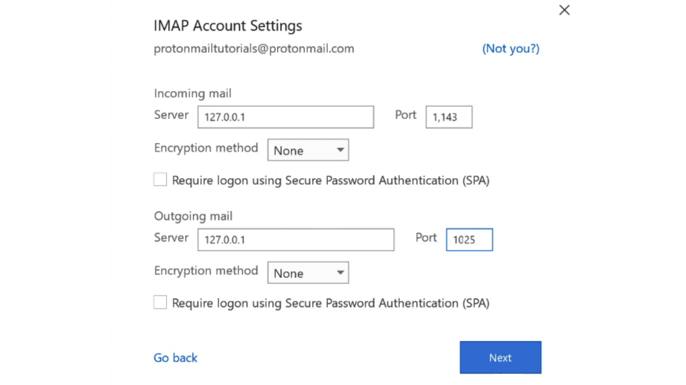
Task: Click the "Go back" link
Action: pos(175,358)
